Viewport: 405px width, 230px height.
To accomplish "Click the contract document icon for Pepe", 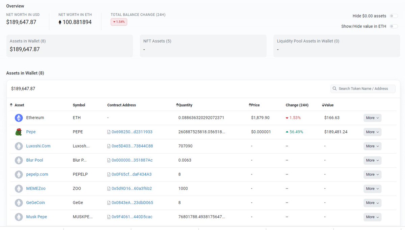I will [109, 132].
